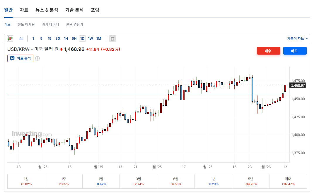This screenshot has height=193, width=314.
Task: Open the 환율 변환기 page
Action: tap(74, 25)
